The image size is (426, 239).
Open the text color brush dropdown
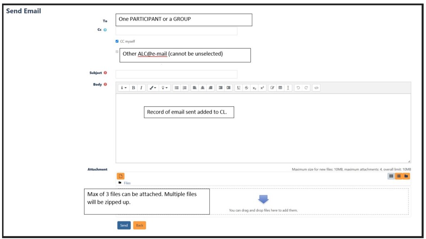tap(153, 88)
